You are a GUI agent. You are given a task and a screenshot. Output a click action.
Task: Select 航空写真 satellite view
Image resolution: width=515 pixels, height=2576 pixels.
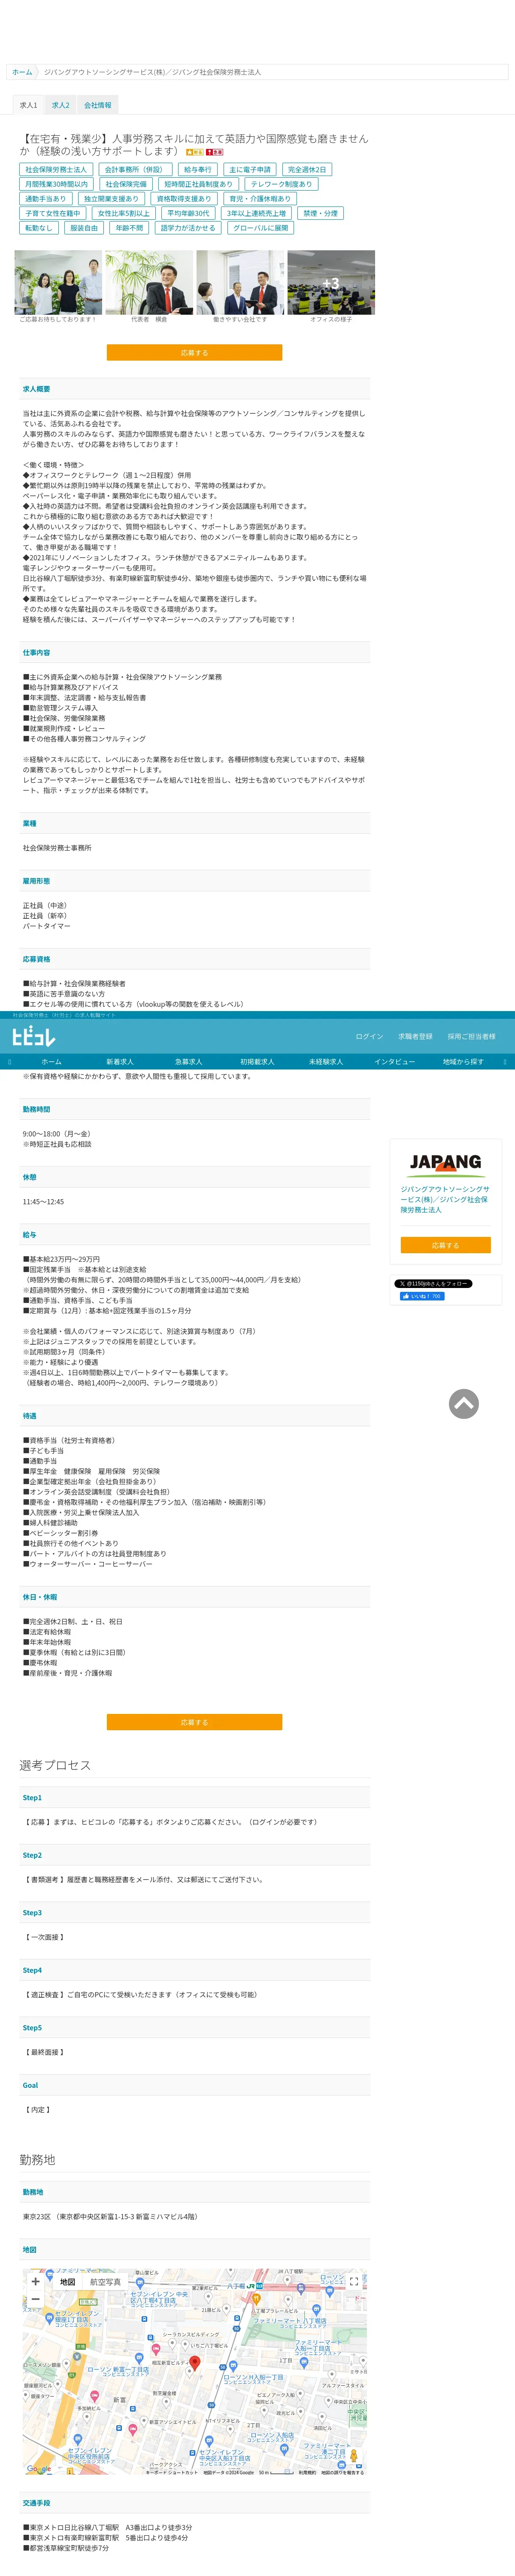click(105, 2281)
